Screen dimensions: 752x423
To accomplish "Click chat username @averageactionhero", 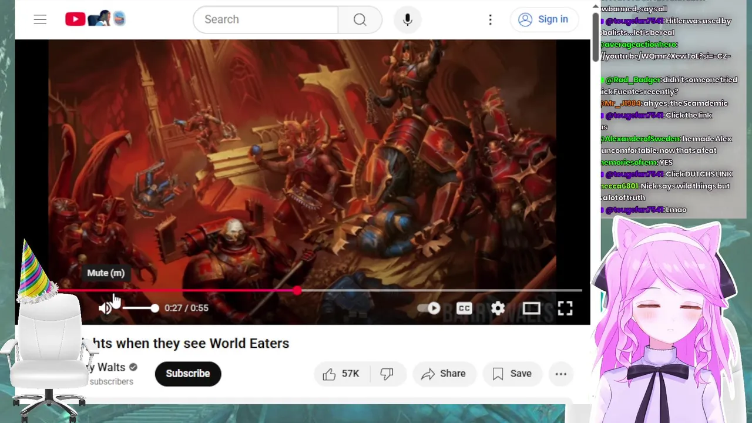I will coord(639,45).
